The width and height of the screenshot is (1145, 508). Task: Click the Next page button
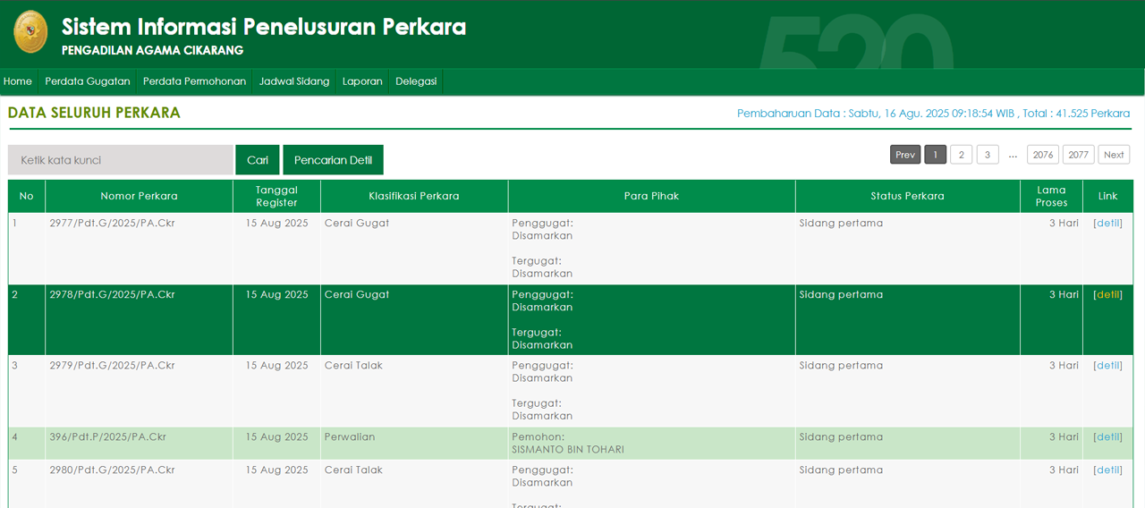tap(1114, 155)
